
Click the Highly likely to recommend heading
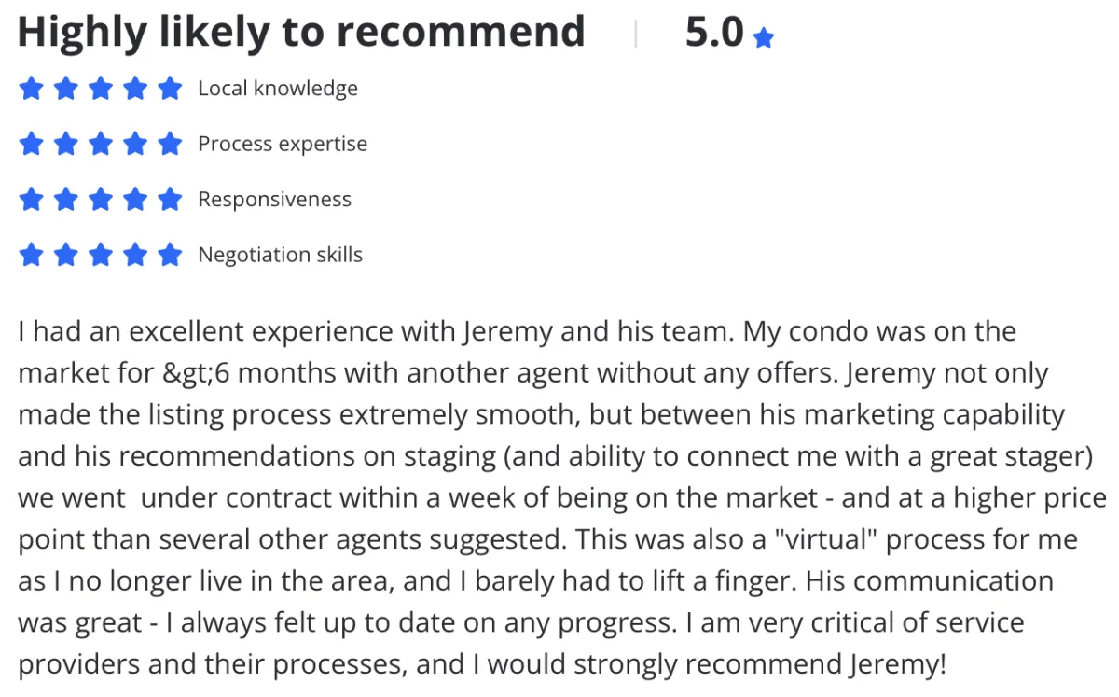point(301,33)
